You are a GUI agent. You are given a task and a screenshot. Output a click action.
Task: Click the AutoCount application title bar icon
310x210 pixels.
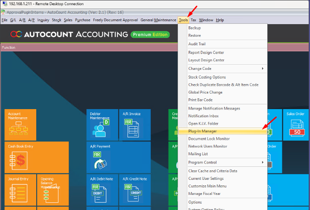[3, 12]
